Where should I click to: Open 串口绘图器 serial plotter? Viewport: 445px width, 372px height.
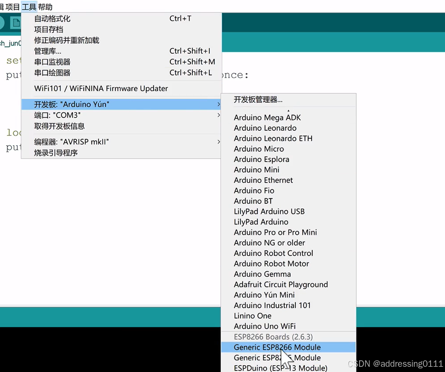(x=121, y=73)
